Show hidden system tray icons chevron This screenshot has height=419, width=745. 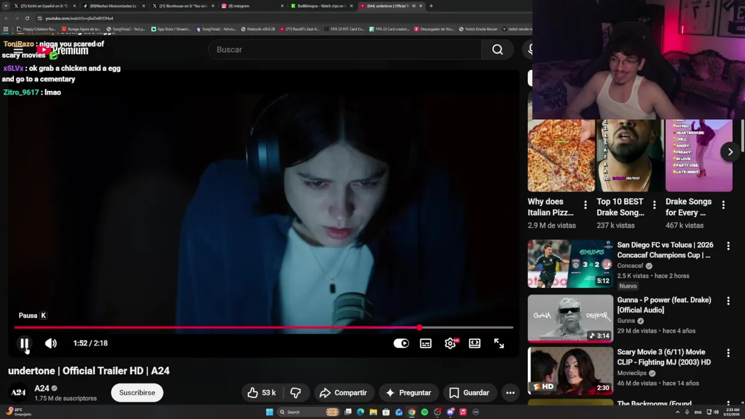677,412
